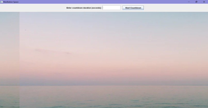
Task: Click the Meditation Space window icon
Action: [x=2, y=2]
